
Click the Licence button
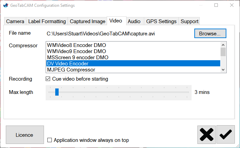25,135
